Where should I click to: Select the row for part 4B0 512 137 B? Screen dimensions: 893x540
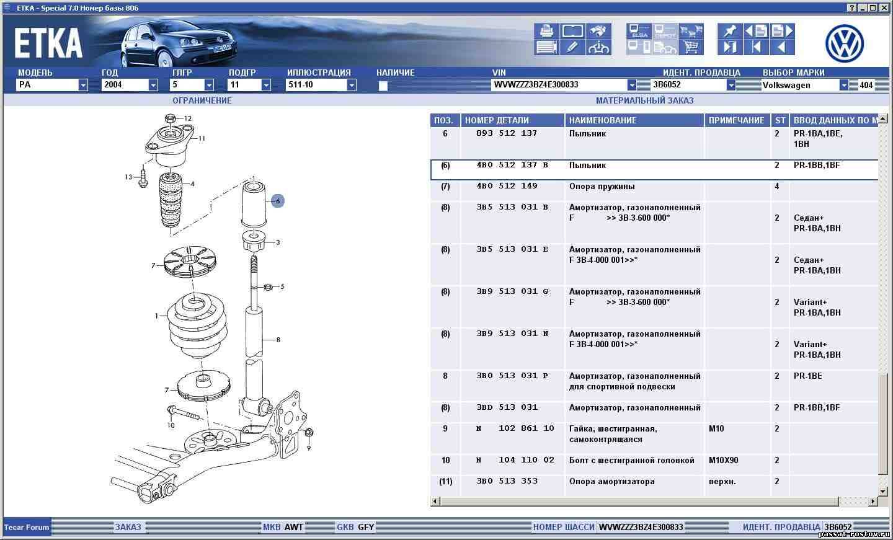[654, 170]
